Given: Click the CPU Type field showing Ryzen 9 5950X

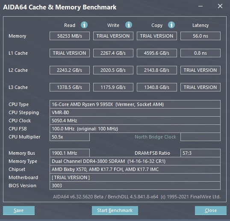Looking at the screenshot, I should tap(135, 104).
